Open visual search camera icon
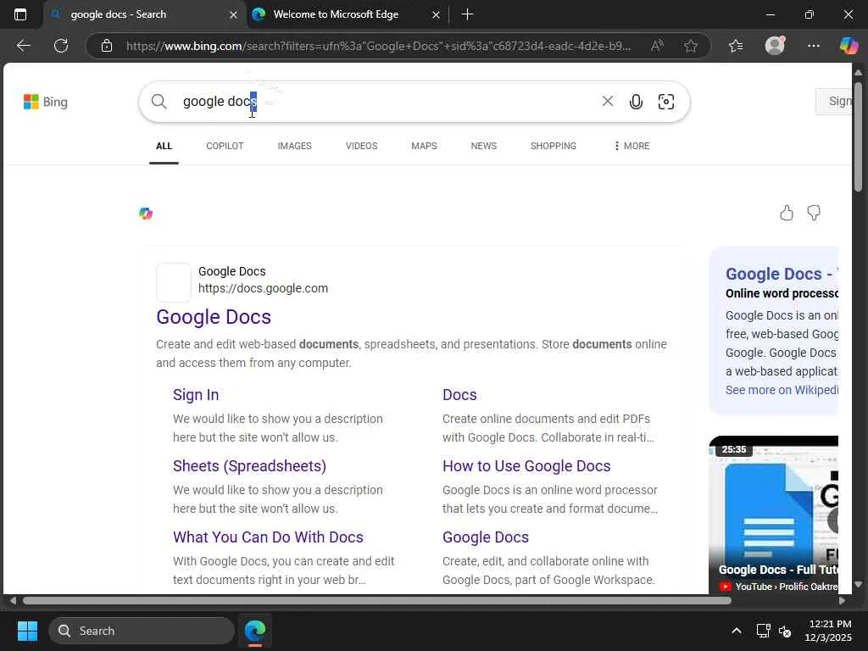The image size is (868, 651). point(666,102)
